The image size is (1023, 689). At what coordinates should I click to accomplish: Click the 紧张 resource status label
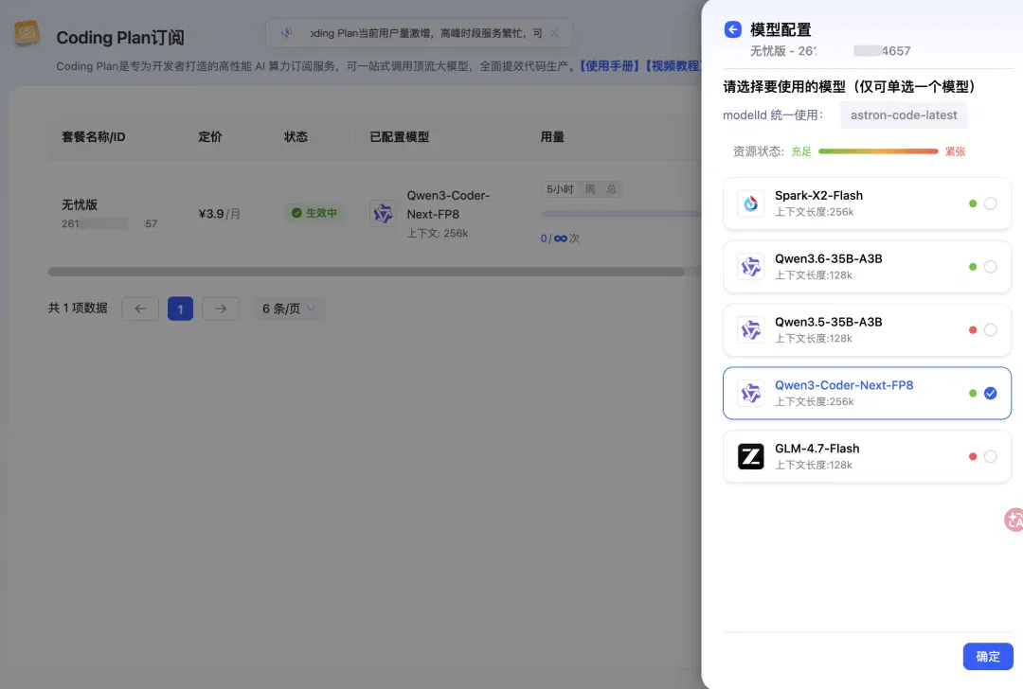coord(955,151)
